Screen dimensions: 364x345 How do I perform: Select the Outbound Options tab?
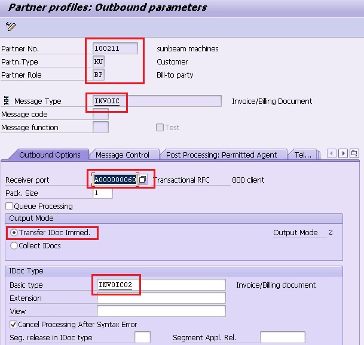click(x=50, y=155)
